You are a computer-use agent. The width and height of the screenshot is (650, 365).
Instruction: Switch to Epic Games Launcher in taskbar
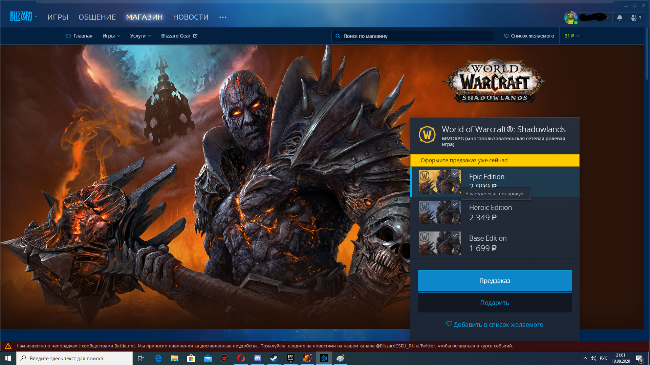click(291, 358)
